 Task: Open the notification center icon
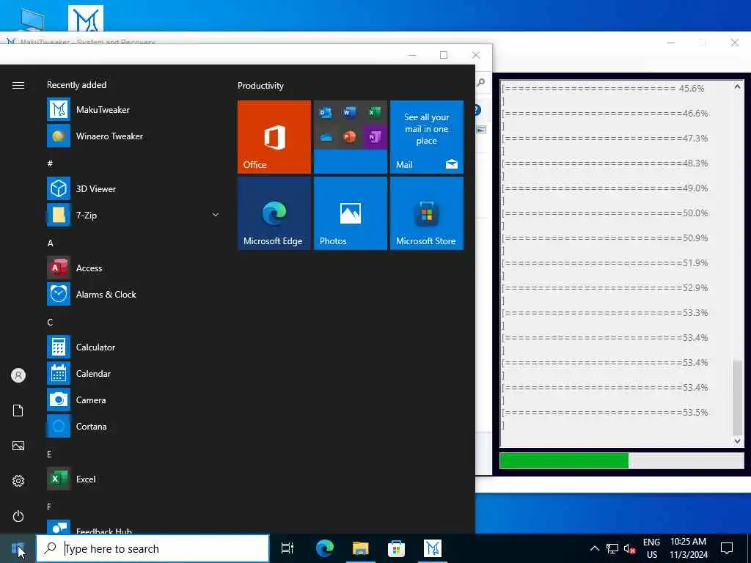727,548
